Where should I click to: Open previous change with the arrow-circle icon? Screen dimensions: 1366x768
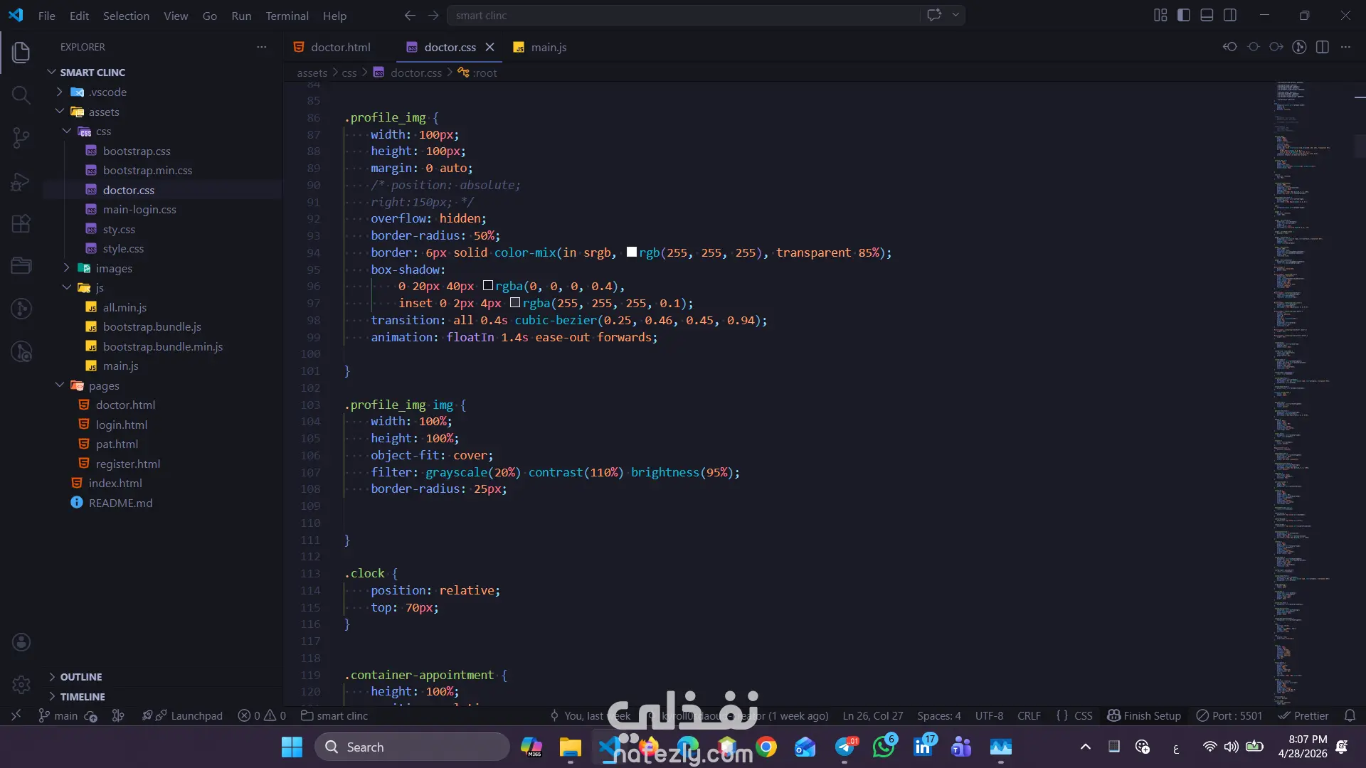click(1230, 47)
